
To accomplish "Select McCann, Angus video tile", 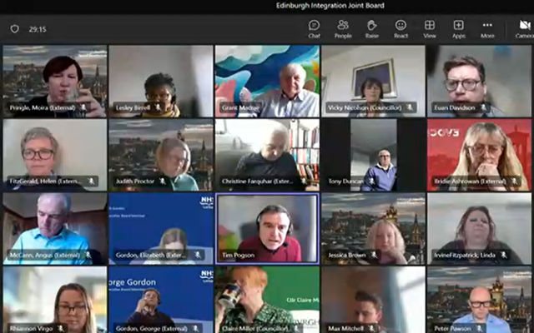I will pyautogui.click(x=55, y=229).
